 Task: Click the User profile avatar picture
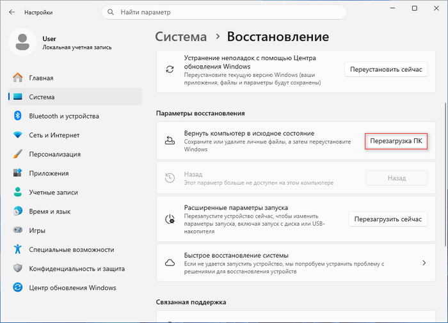pyautogui.click(x=22, y=42)
